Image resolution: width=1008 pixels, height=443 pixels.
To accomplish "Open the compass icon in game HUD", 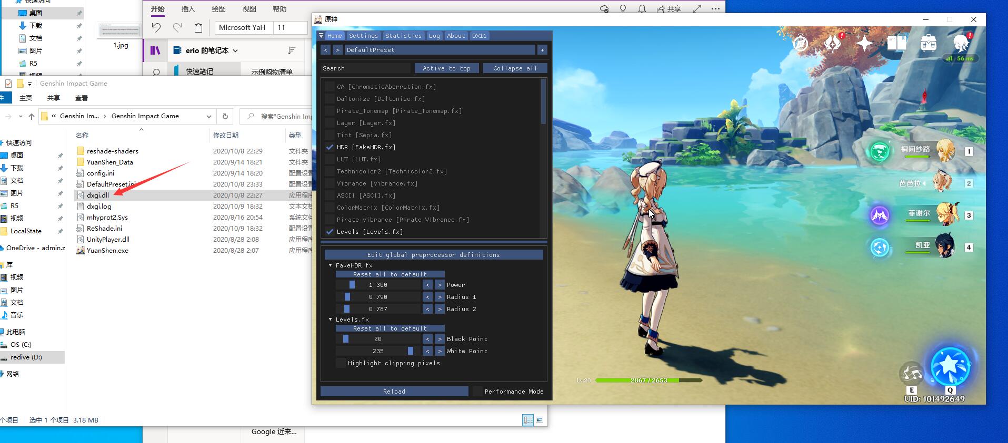I will (x=801, y=43).
